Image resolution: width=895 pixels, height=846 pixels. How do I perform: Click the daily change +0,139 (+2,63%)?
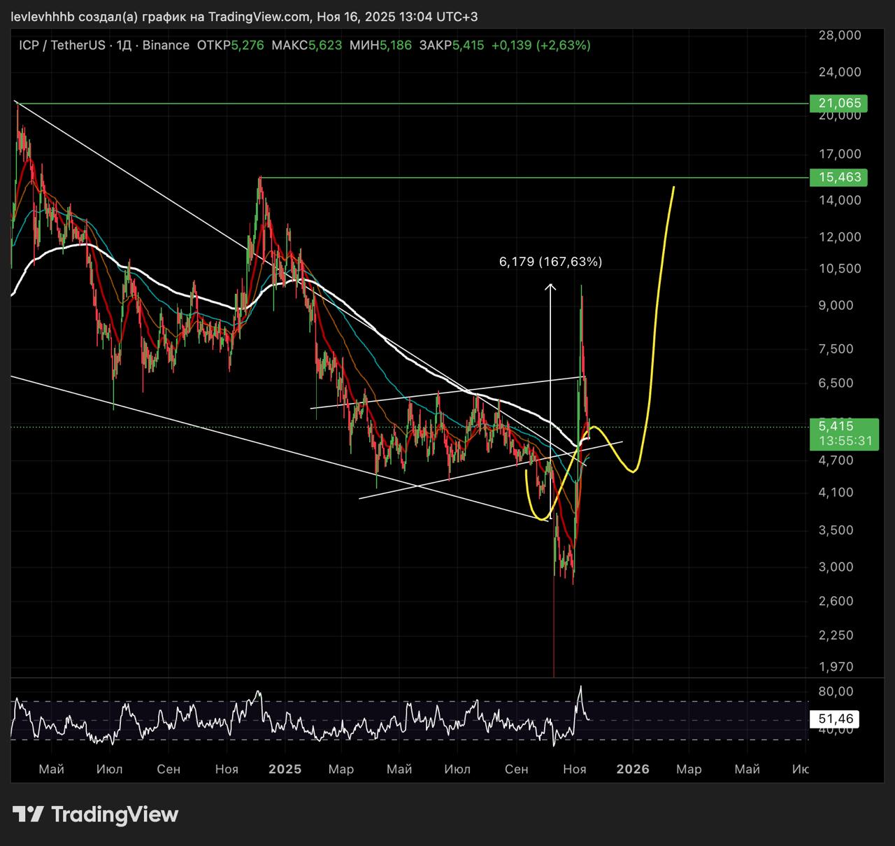[541, 45]
